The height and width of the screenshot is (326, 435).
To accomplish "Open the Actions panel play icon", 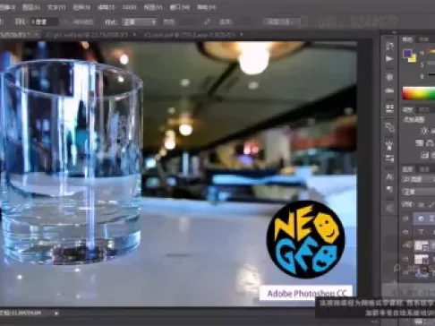I will [389, 58].
